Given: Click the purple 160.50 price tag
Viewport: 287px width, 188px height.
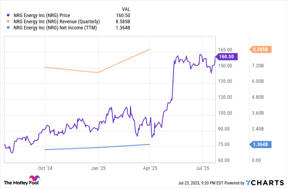Looking at the screenshot, I should coord(226,56).
